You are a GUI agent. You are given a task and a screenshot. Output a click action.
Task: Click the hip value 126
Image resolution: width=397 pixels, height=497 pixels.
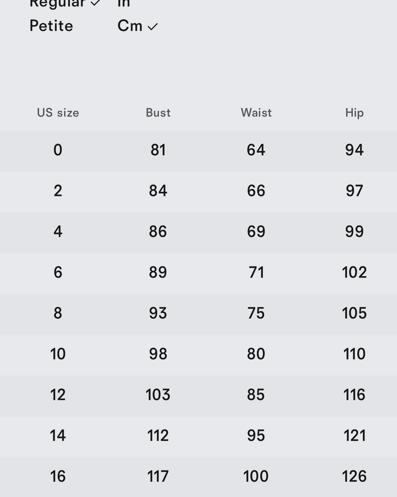tap(354, 476)
